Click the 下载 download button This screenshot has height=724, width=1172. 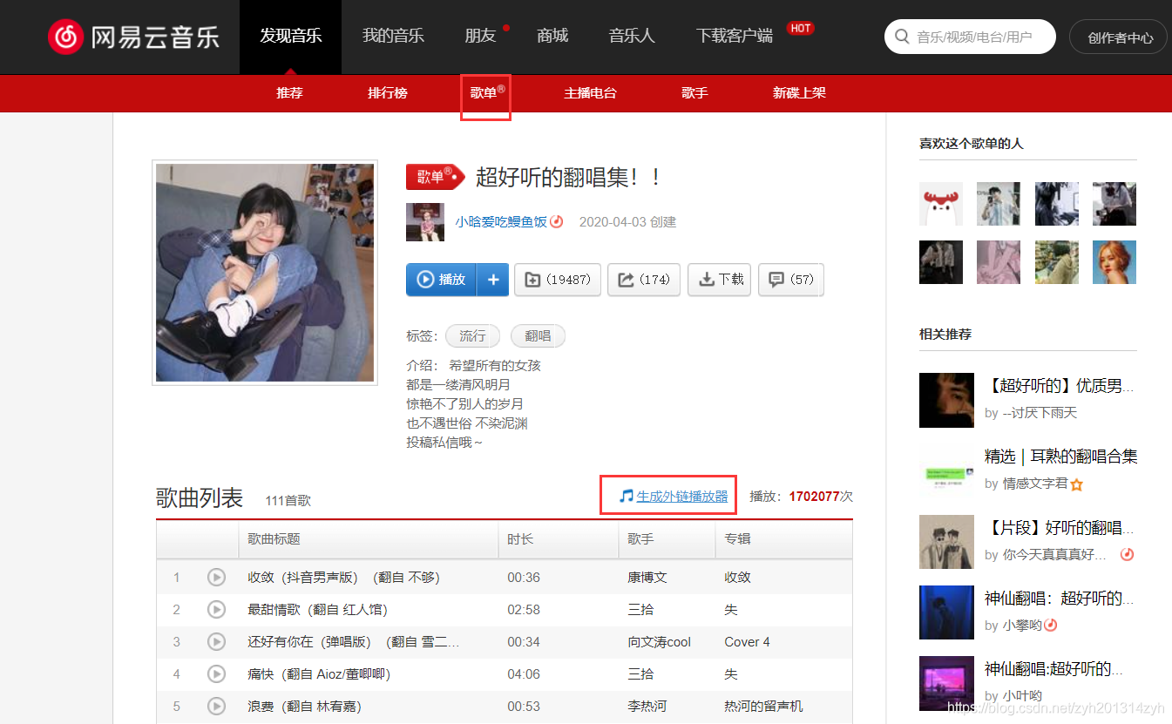(x=720, y=280)
